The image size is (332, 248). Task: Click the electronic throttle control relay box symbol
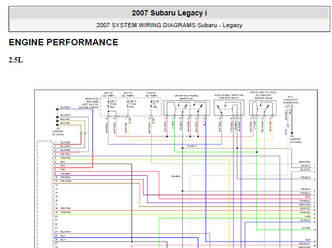[229, 108]
